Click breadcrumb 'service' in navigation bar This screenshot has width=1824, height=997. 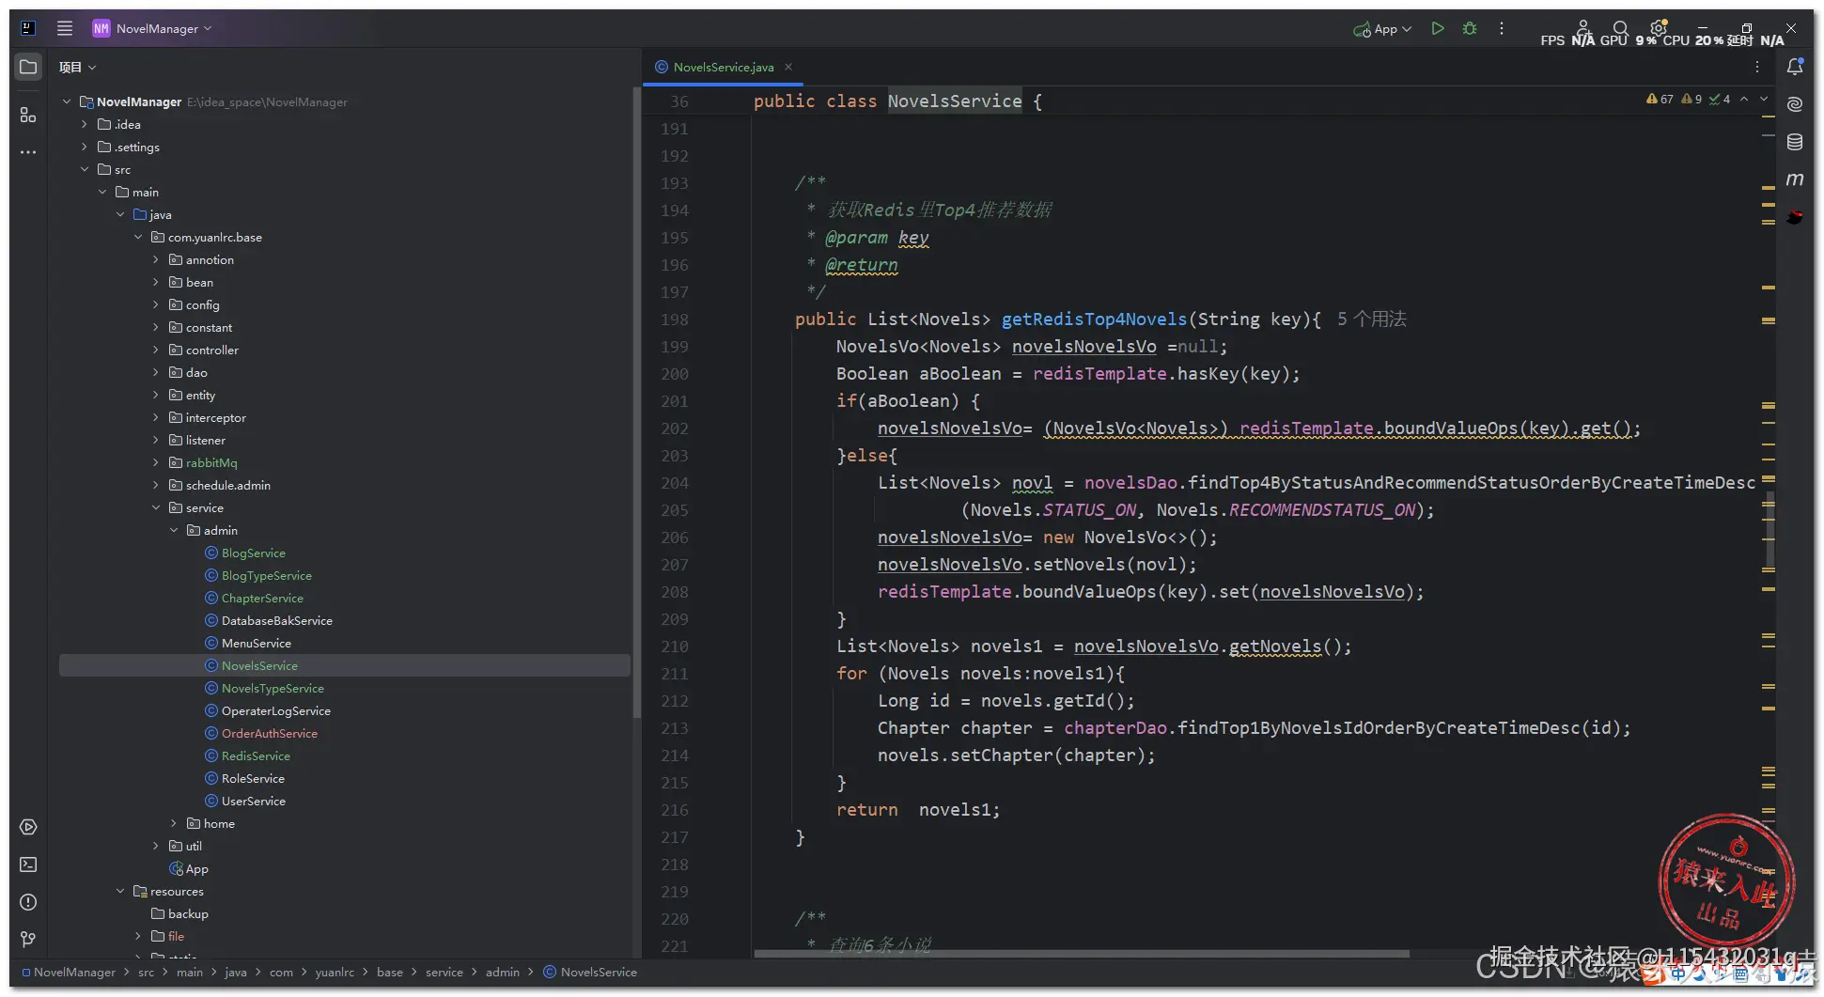pyautogui.click(x=444, y=972)
